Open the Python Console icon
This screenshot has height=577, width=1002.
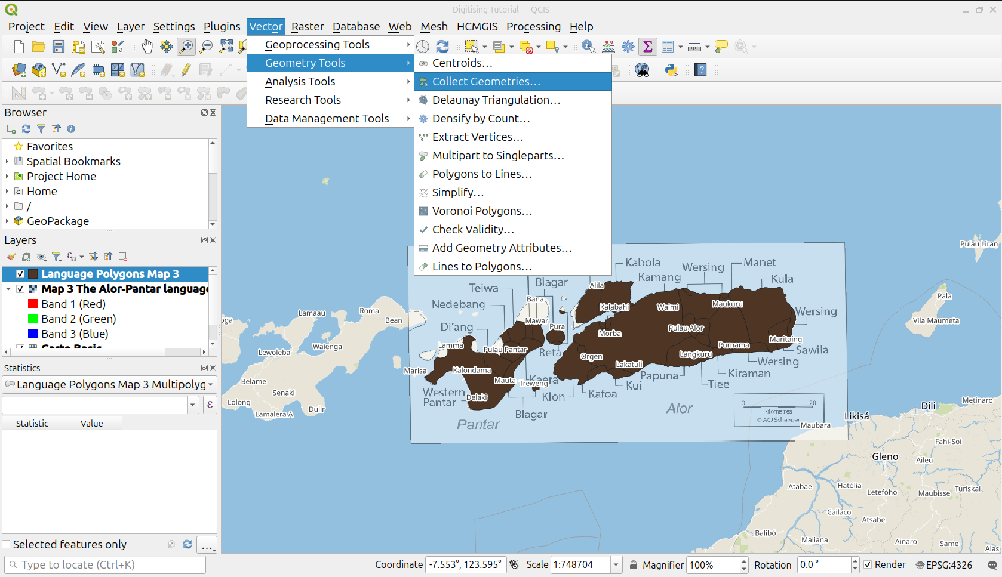[671, 70]
